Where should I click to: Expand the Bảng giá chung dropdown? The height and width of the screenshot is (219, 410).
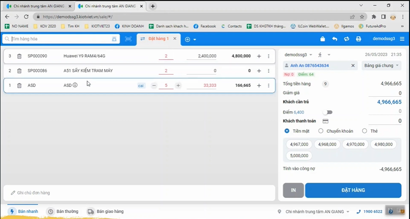[x=381, y=65]
